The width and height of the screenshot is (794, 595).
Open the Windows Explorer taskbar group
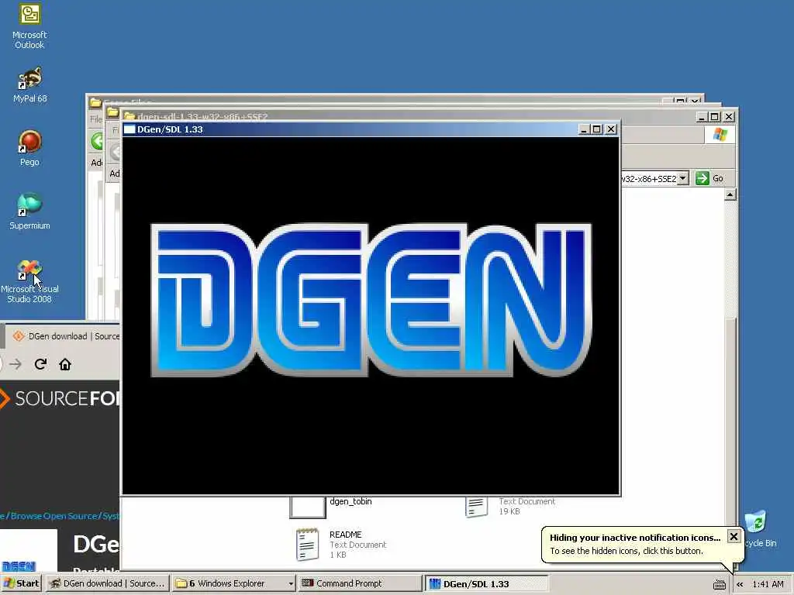tap(233, 583)
